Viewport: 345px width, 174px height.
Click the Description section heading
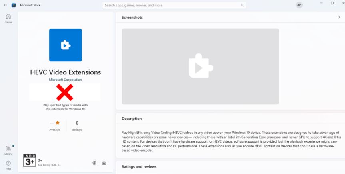click(x=132, y=119)
